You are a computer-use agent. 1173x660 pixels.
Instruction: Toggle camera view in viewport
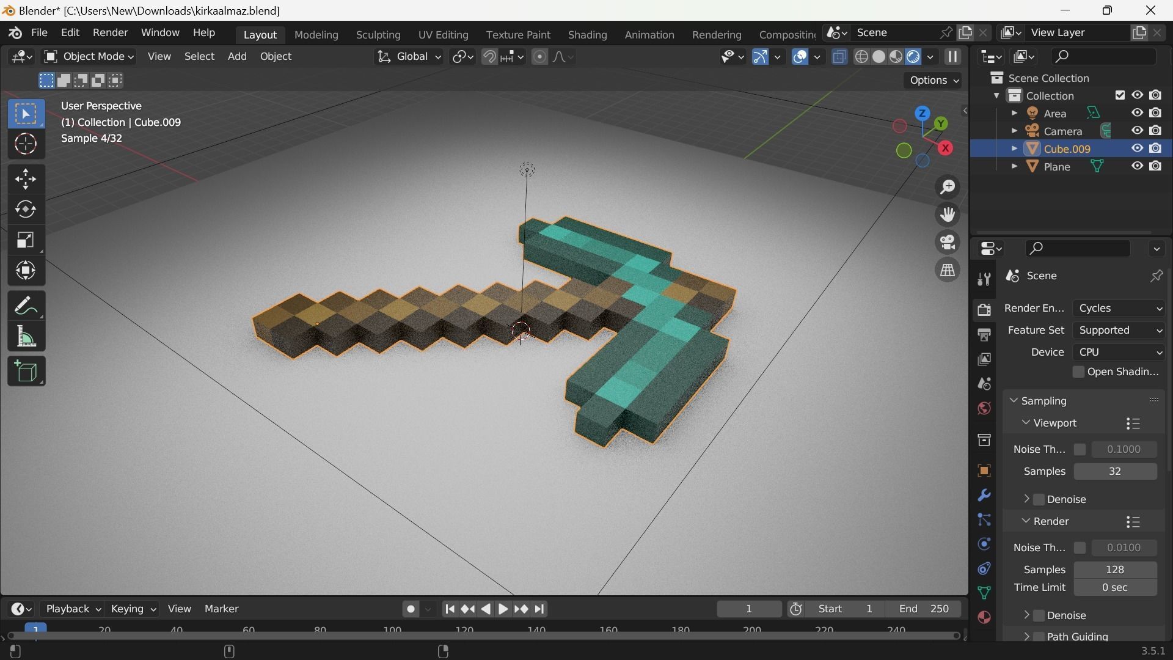click(948, 243)
